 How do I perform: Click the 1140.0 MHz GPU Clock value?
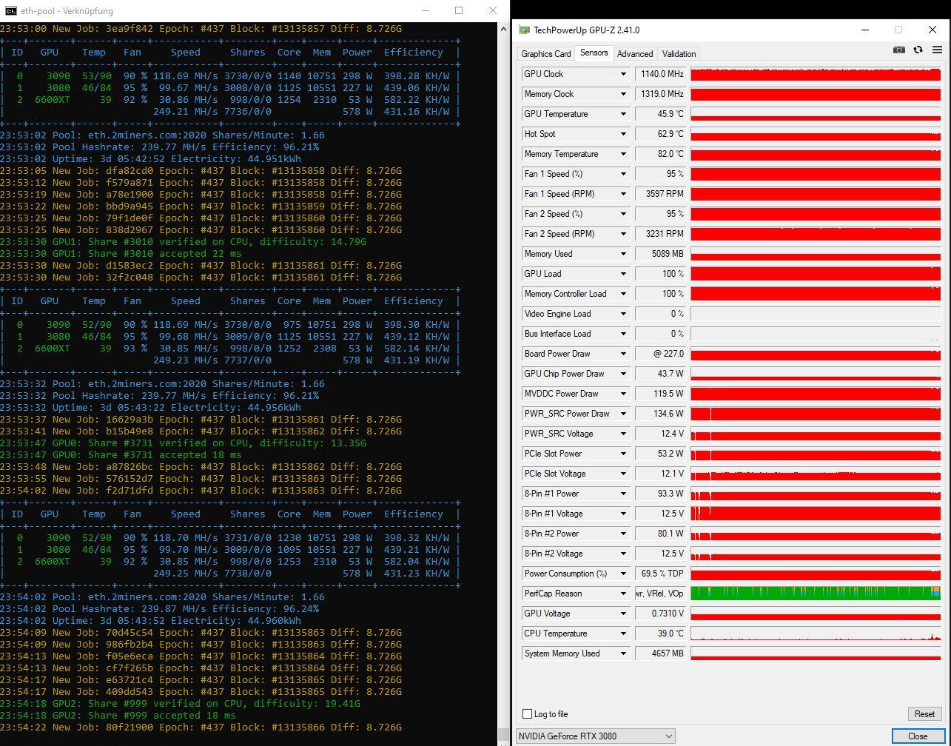pos(661,74)
